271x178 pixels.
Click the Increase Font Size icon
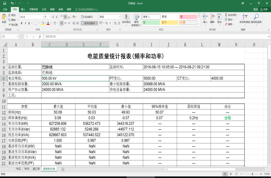click(53, 17)
